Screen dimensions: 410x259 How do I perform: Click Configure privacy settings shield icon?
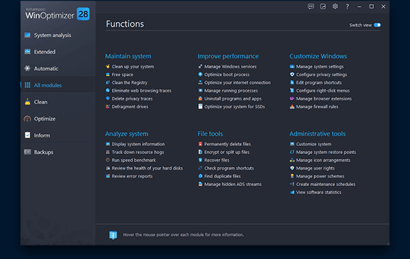pos(292,74)
